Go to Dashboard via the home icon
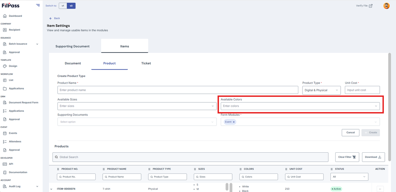Image resolution: width=396 pixels, height=192 pixels. tap(5, 16)
